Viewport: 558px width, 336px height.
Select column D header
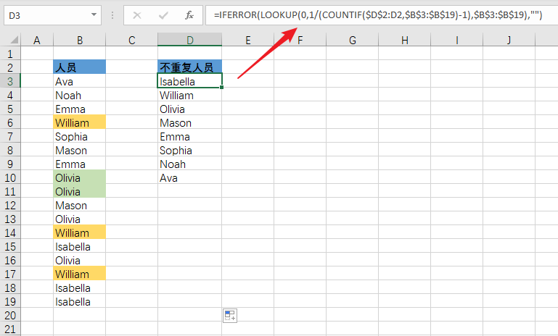point(189,40)
